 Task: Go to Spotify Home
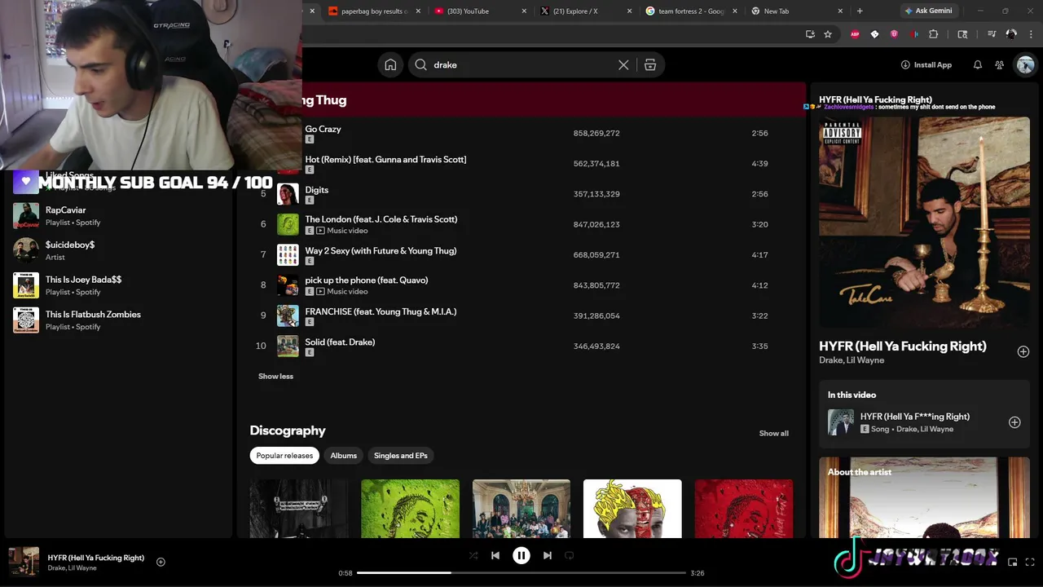tap(390, 65)
